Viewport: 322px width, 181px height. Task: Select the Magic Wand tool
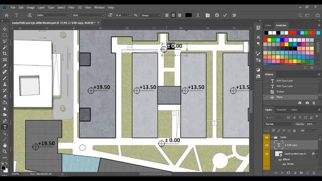click(x=5, y=47)
